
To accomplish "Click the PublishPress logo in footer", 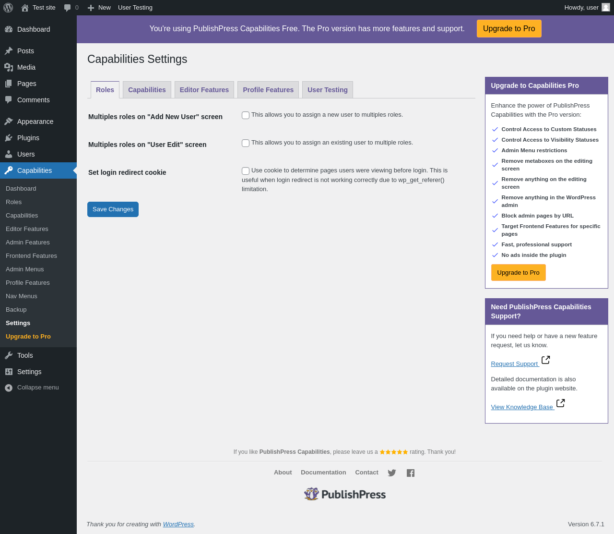I will 345,494.
